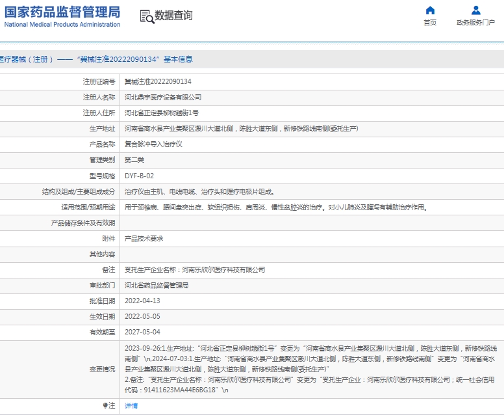Click the 数据查询 heading text
Screen dimensions: 504x419
point(173,15)
